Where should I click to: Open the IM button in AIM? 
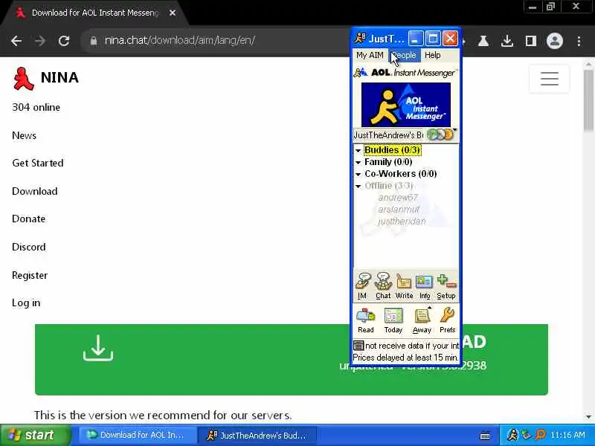(363, 286)
